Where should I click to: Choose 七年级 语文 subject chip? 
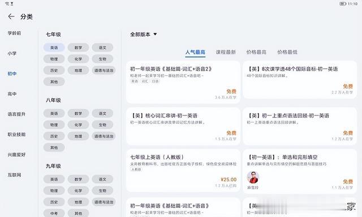click(x=102, y=47)
